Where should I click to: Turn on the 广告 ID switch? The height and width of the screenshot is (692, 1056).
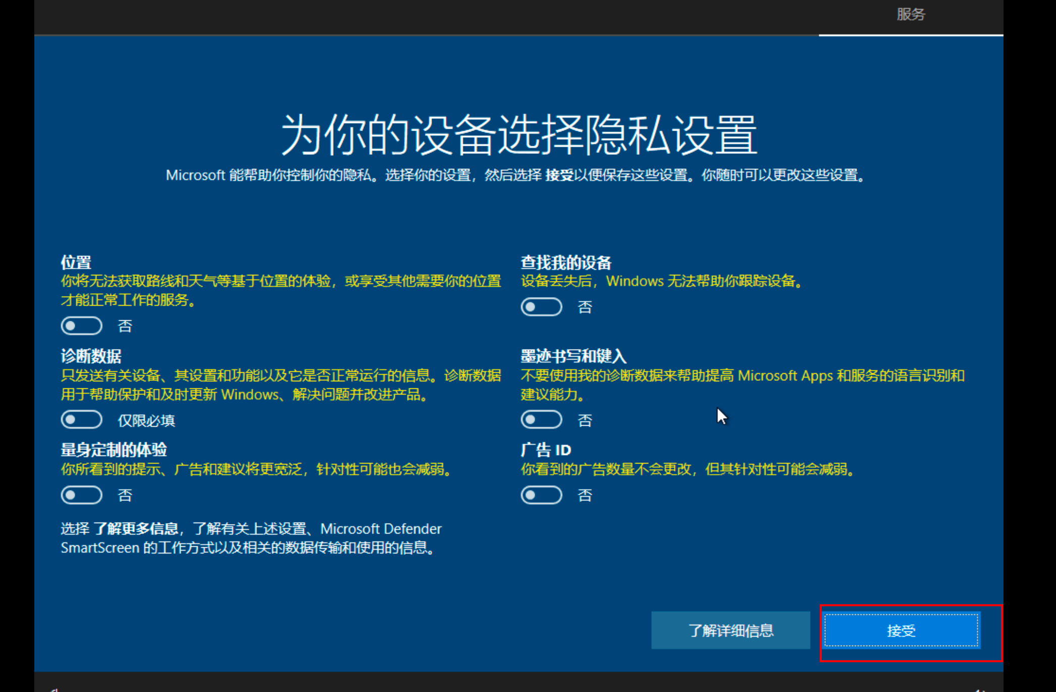coord(541,495)
